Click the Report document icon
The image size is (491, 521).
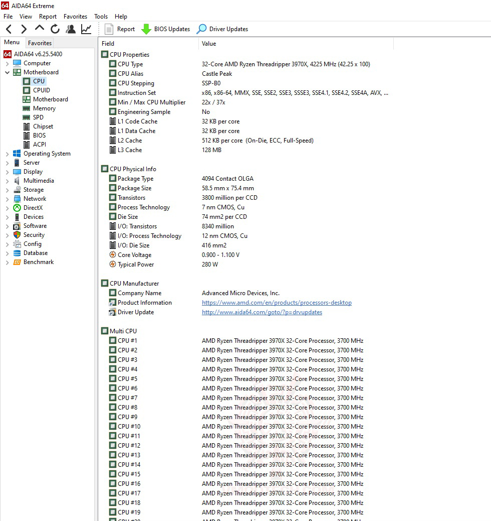tap(109, 29)
